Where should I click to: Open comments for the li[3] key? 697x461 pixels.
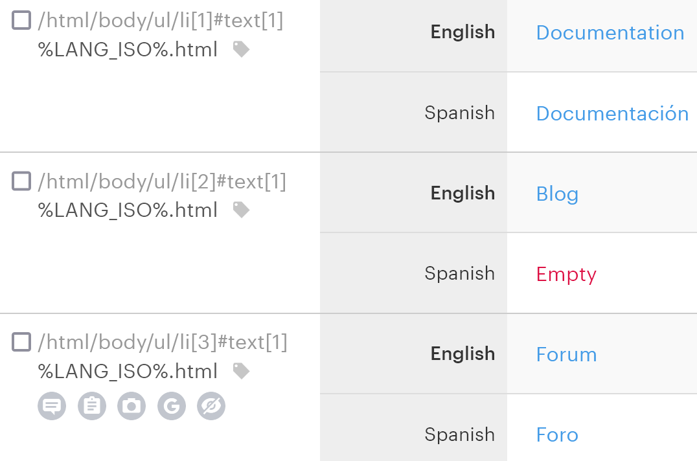(52, 406)
